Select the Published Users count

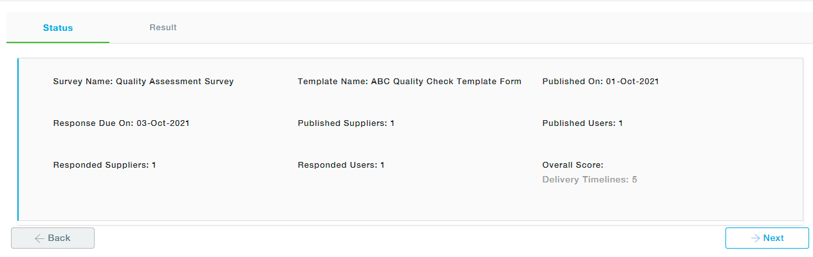pos(621,123)
